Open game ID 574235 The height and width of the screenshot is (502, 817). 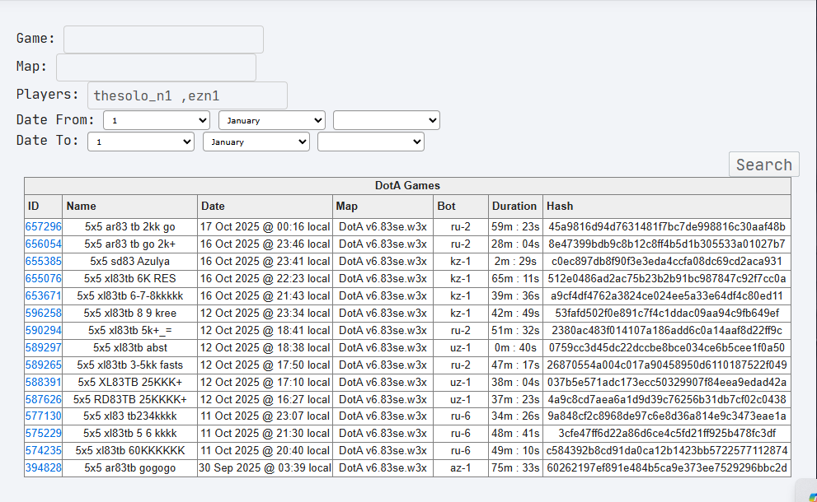43,450
